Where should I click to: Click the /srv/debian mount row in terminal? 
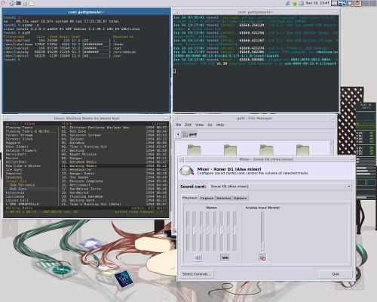coord(70,52)
